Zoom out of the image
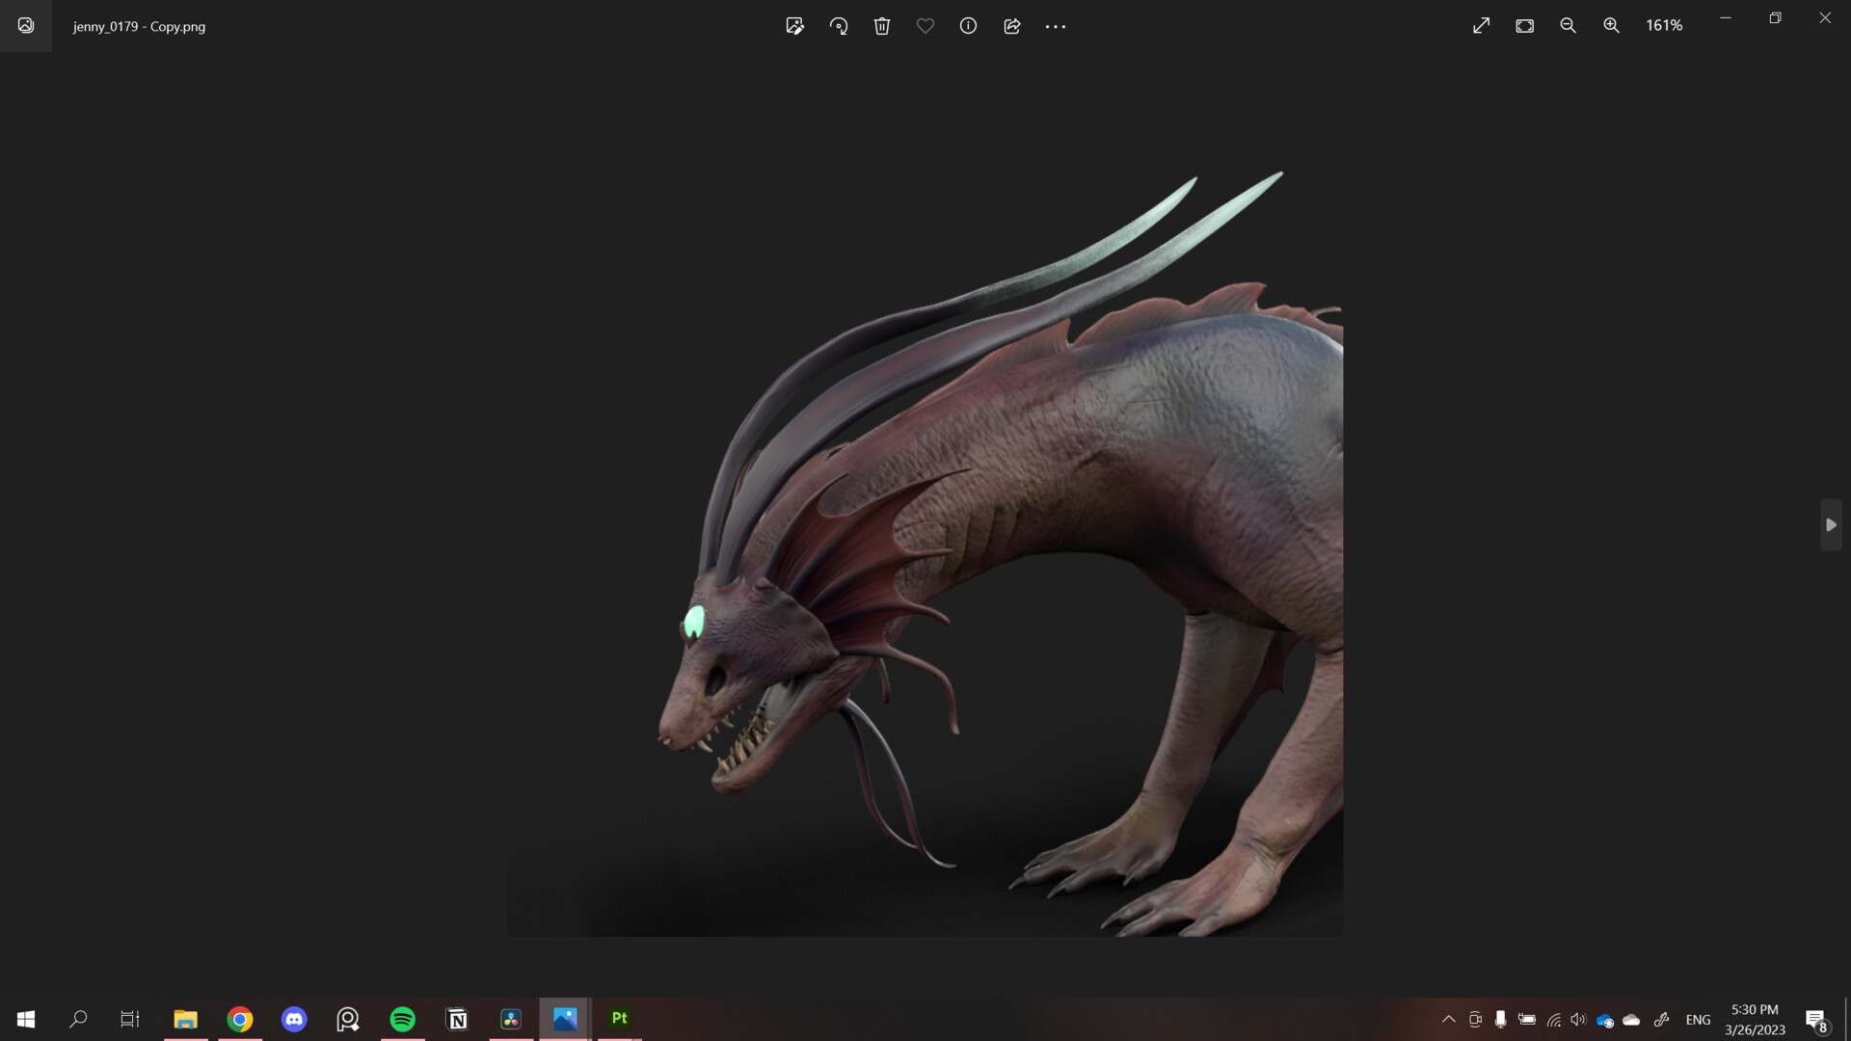The height and width of the screenshot is (1041, 1851). [x=1569, y=26]
